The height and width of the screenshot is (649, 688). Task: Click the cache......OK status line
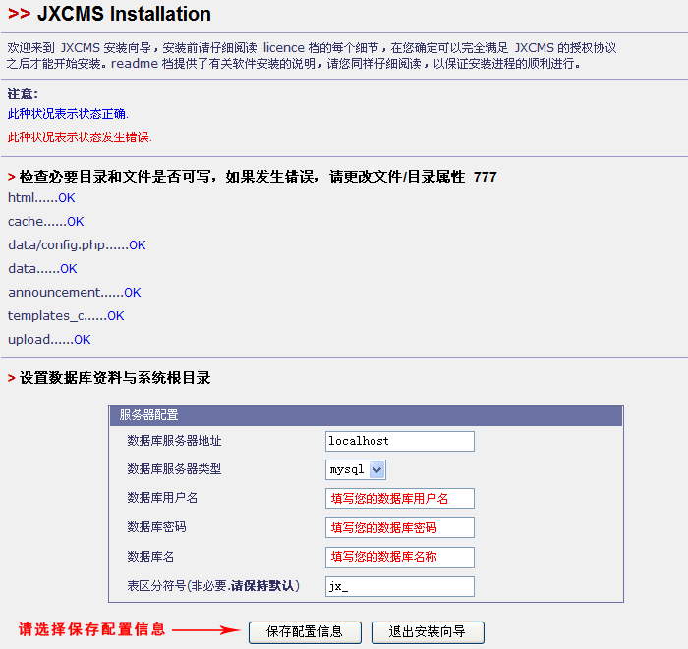coord(45,222)
